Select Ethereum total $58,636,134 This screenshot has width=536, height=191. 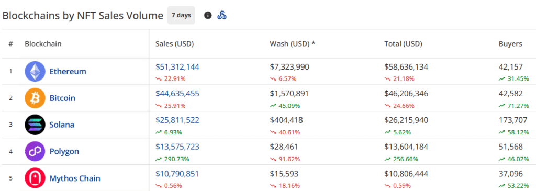(406, 67)
